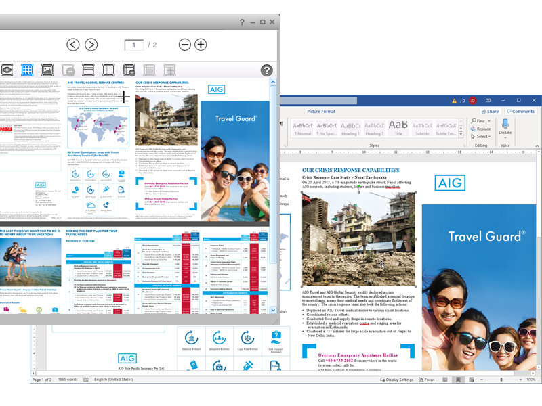Viewport: 542px width, 406px height.
Task: Click the 100% zoom level in Word
Action: point(530,380)
